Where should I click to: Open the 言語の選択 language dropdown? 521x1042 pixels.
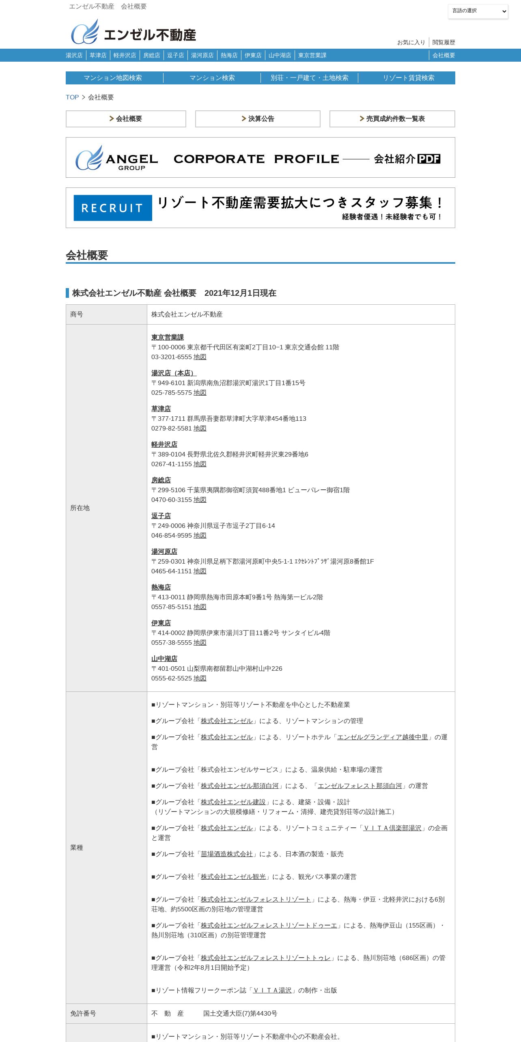click(478, 11)
